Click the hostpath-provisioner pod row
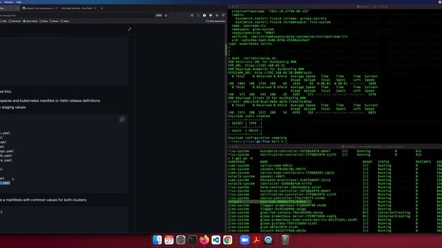442x248 pixels. (x=335, y=180)
